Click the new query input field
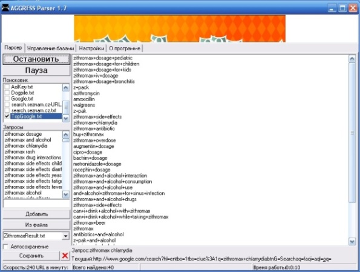 point(36,204)
